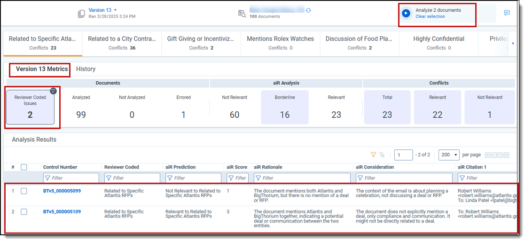Click the Analyzed 99 metric
The height and width of the screenshot is (239, 525).
pos(81,107)
